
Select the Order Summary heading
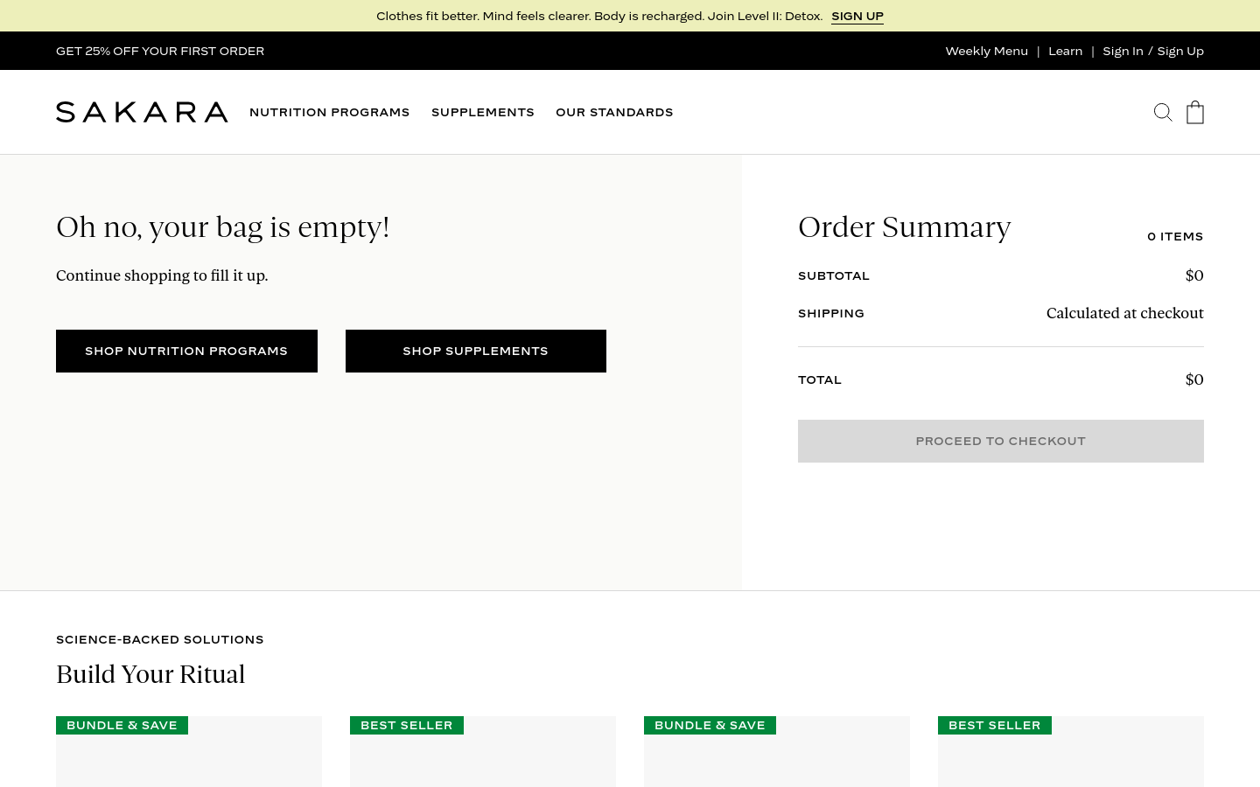tap(905, 226)
